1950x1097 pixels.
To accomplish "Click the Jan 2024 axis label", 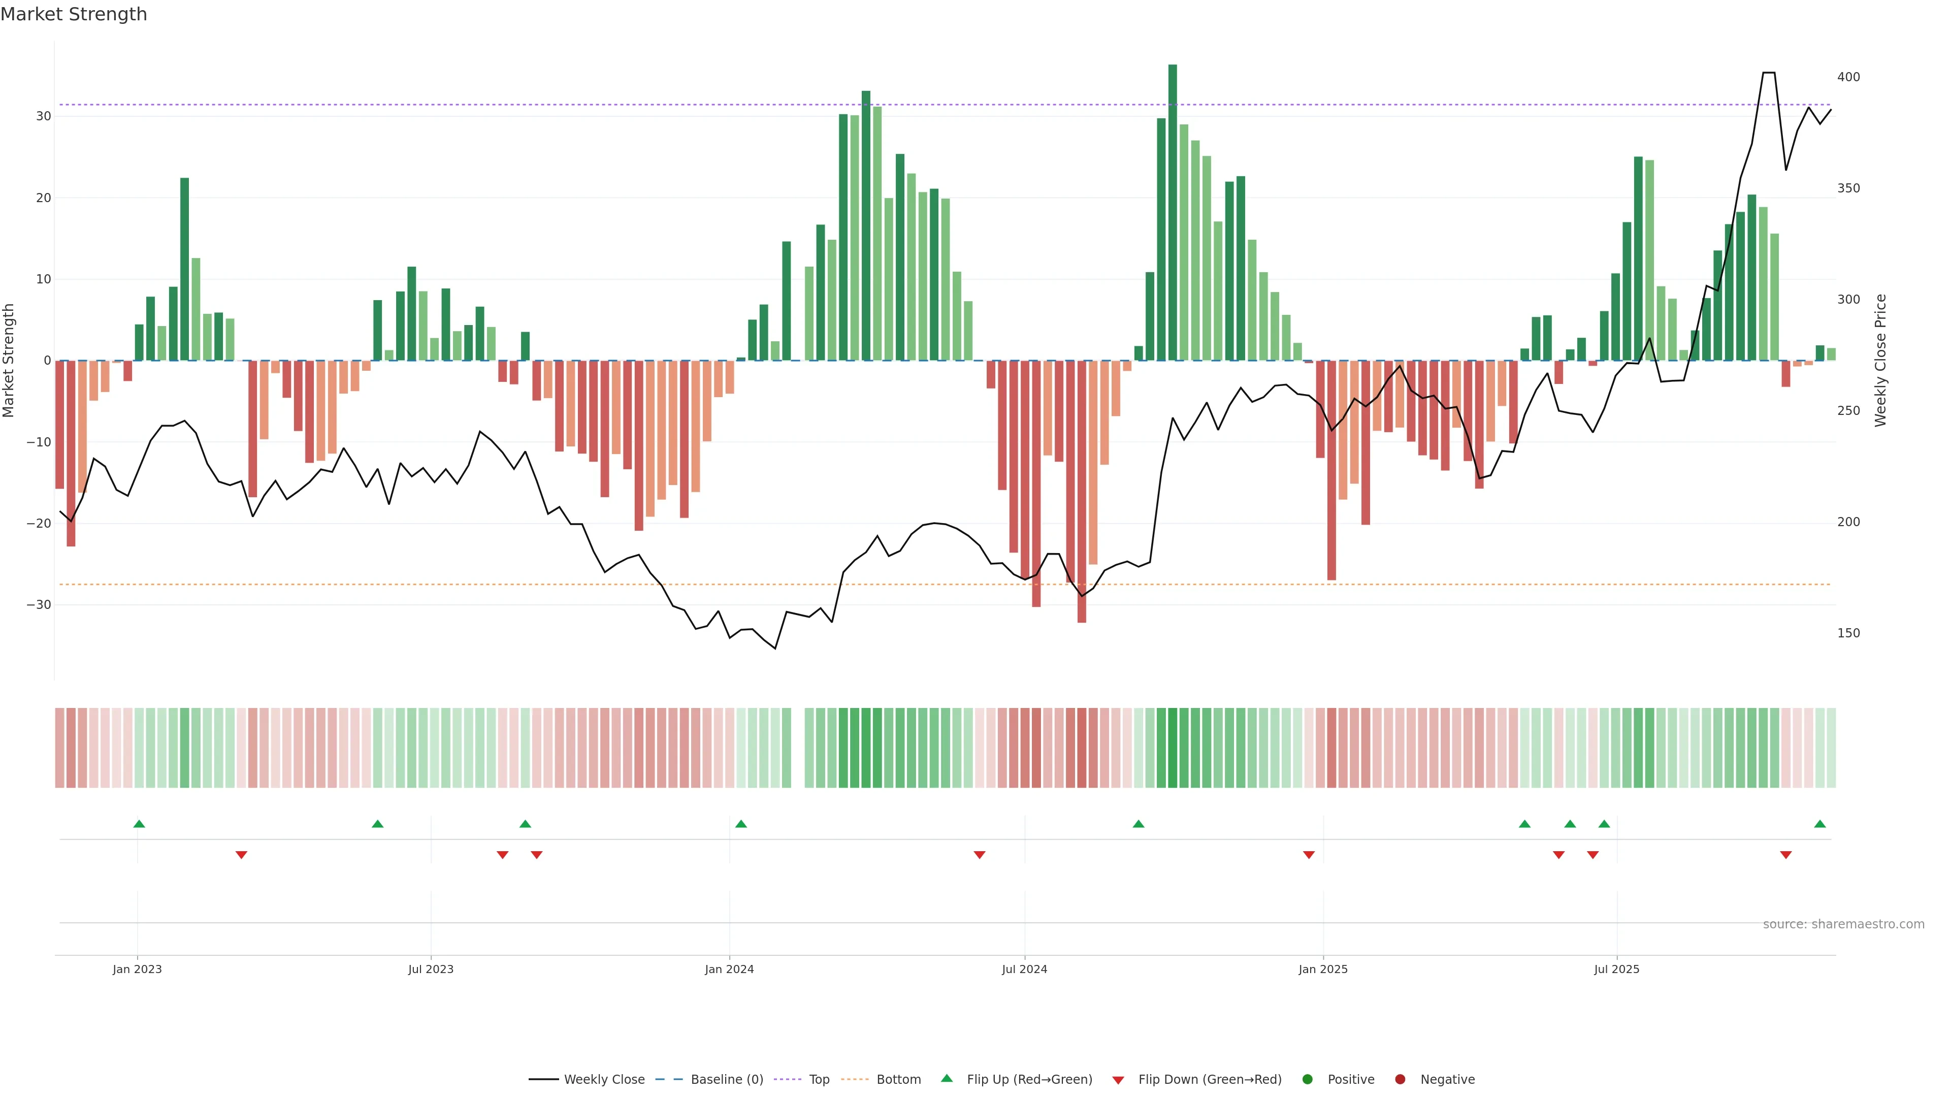I will point(729,969).
